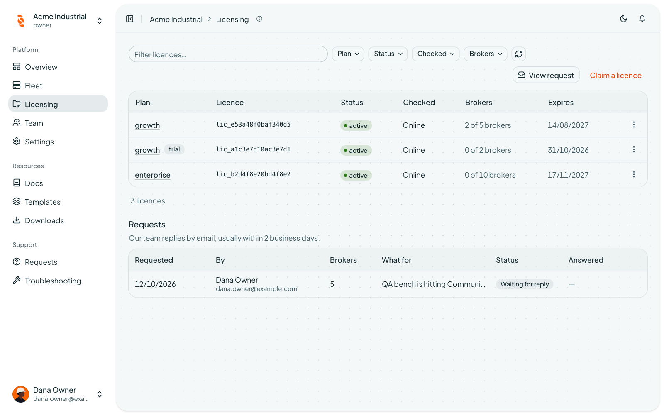Click "2 of 5 brokers" cell
This screenshot has height=415, width=664.
click(488, 125)
